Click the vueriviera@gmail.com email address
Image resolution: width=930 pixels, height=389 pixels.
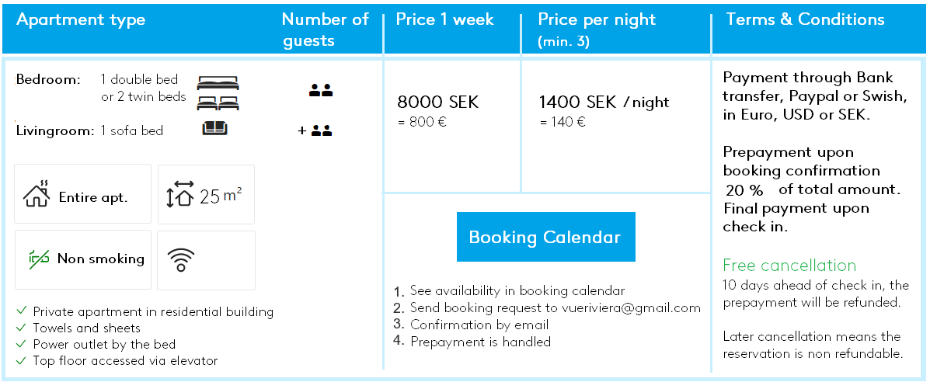coord(631,307)
